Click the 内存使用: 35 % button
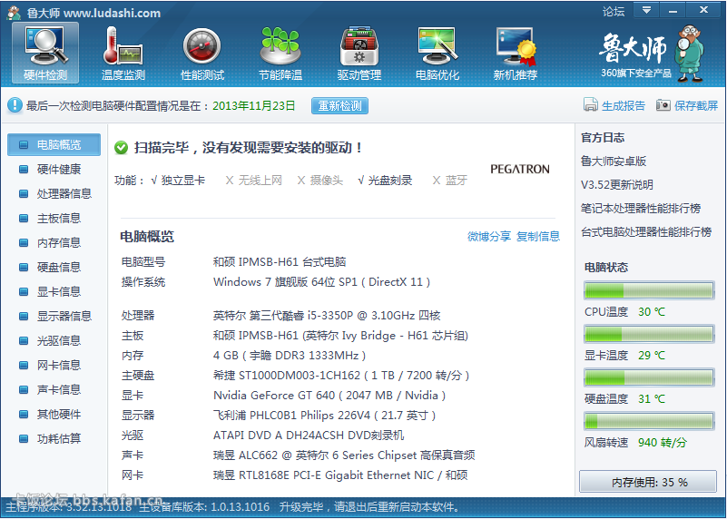This screenshot has width=727, height=519. (x=648, y=483)
